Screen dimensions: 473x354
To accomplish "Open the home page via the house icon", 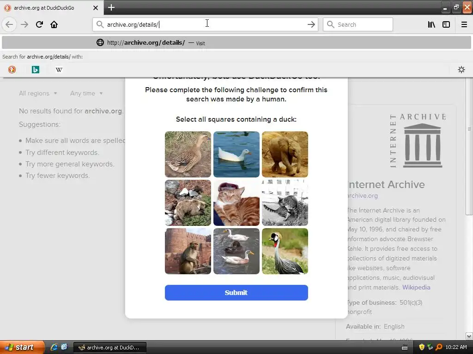I will (54, 24).
